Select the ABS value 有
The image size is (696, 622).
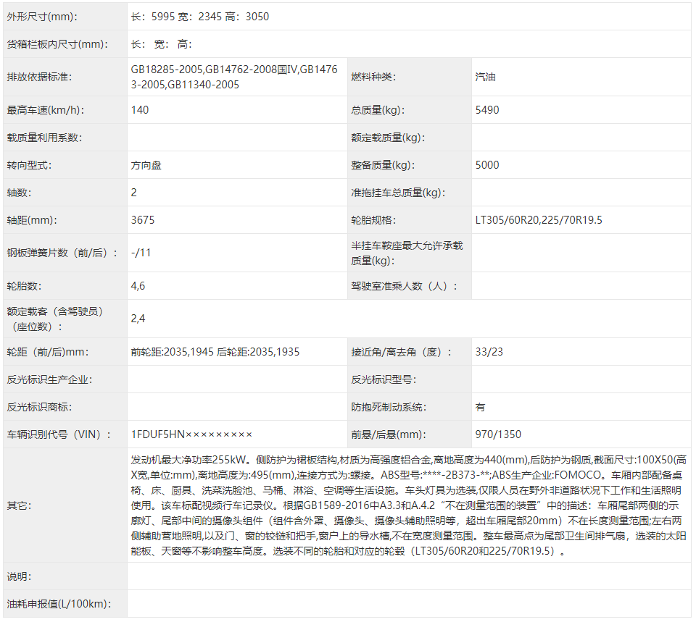480,408
